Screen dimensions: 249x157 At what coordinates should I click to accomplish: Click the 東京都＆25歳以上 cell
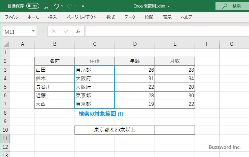pyautogui.click(x=115, y=130)
